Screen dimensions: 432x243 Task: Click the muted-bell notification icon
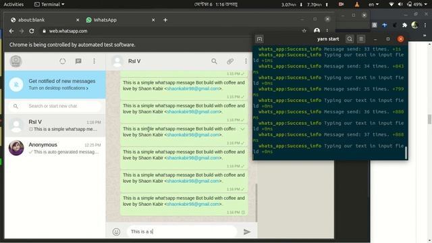(16, 84)
